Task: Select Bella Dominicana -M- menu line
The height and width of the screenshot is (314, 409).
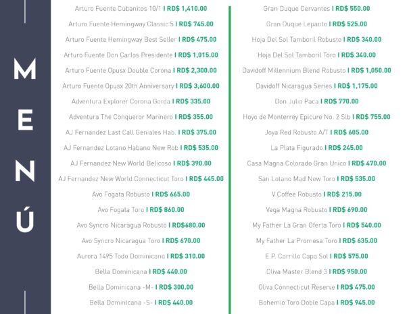Action: point(141,287)
